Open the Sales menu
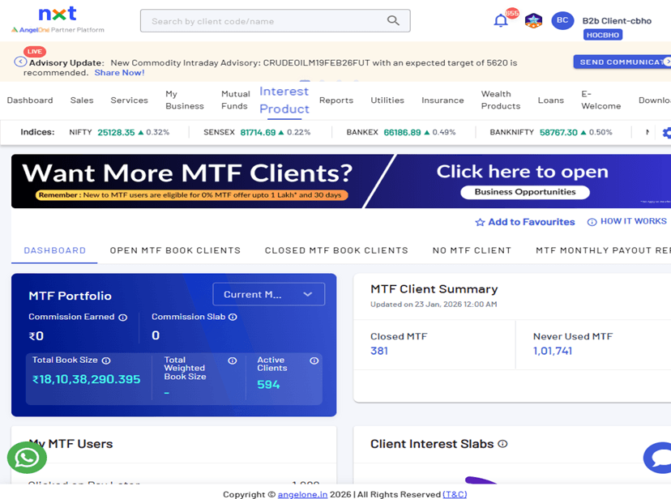 click(82, 100)
